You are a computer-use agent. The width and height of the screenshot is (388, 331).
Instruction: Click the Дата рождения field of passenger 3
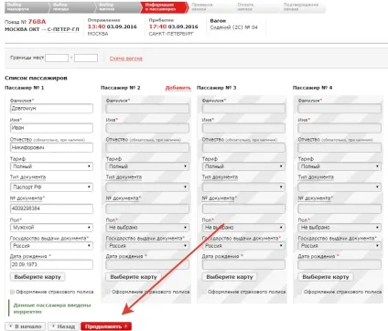click(243, 264)
